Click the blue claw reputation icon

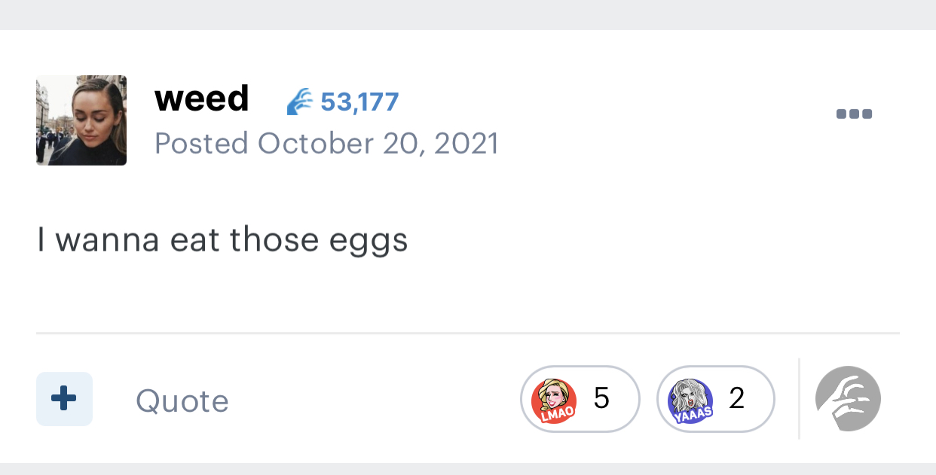(300, 102)
